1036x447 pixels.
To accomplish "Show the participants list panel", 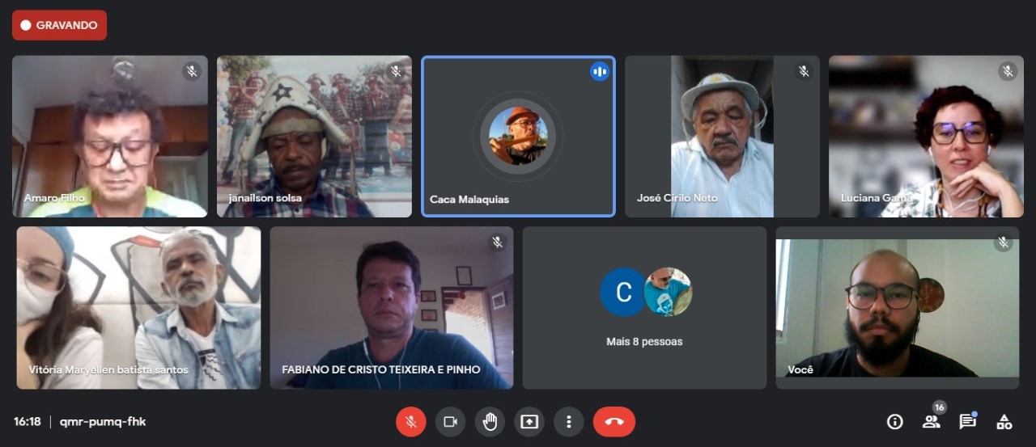I will (x=931, y=421).
